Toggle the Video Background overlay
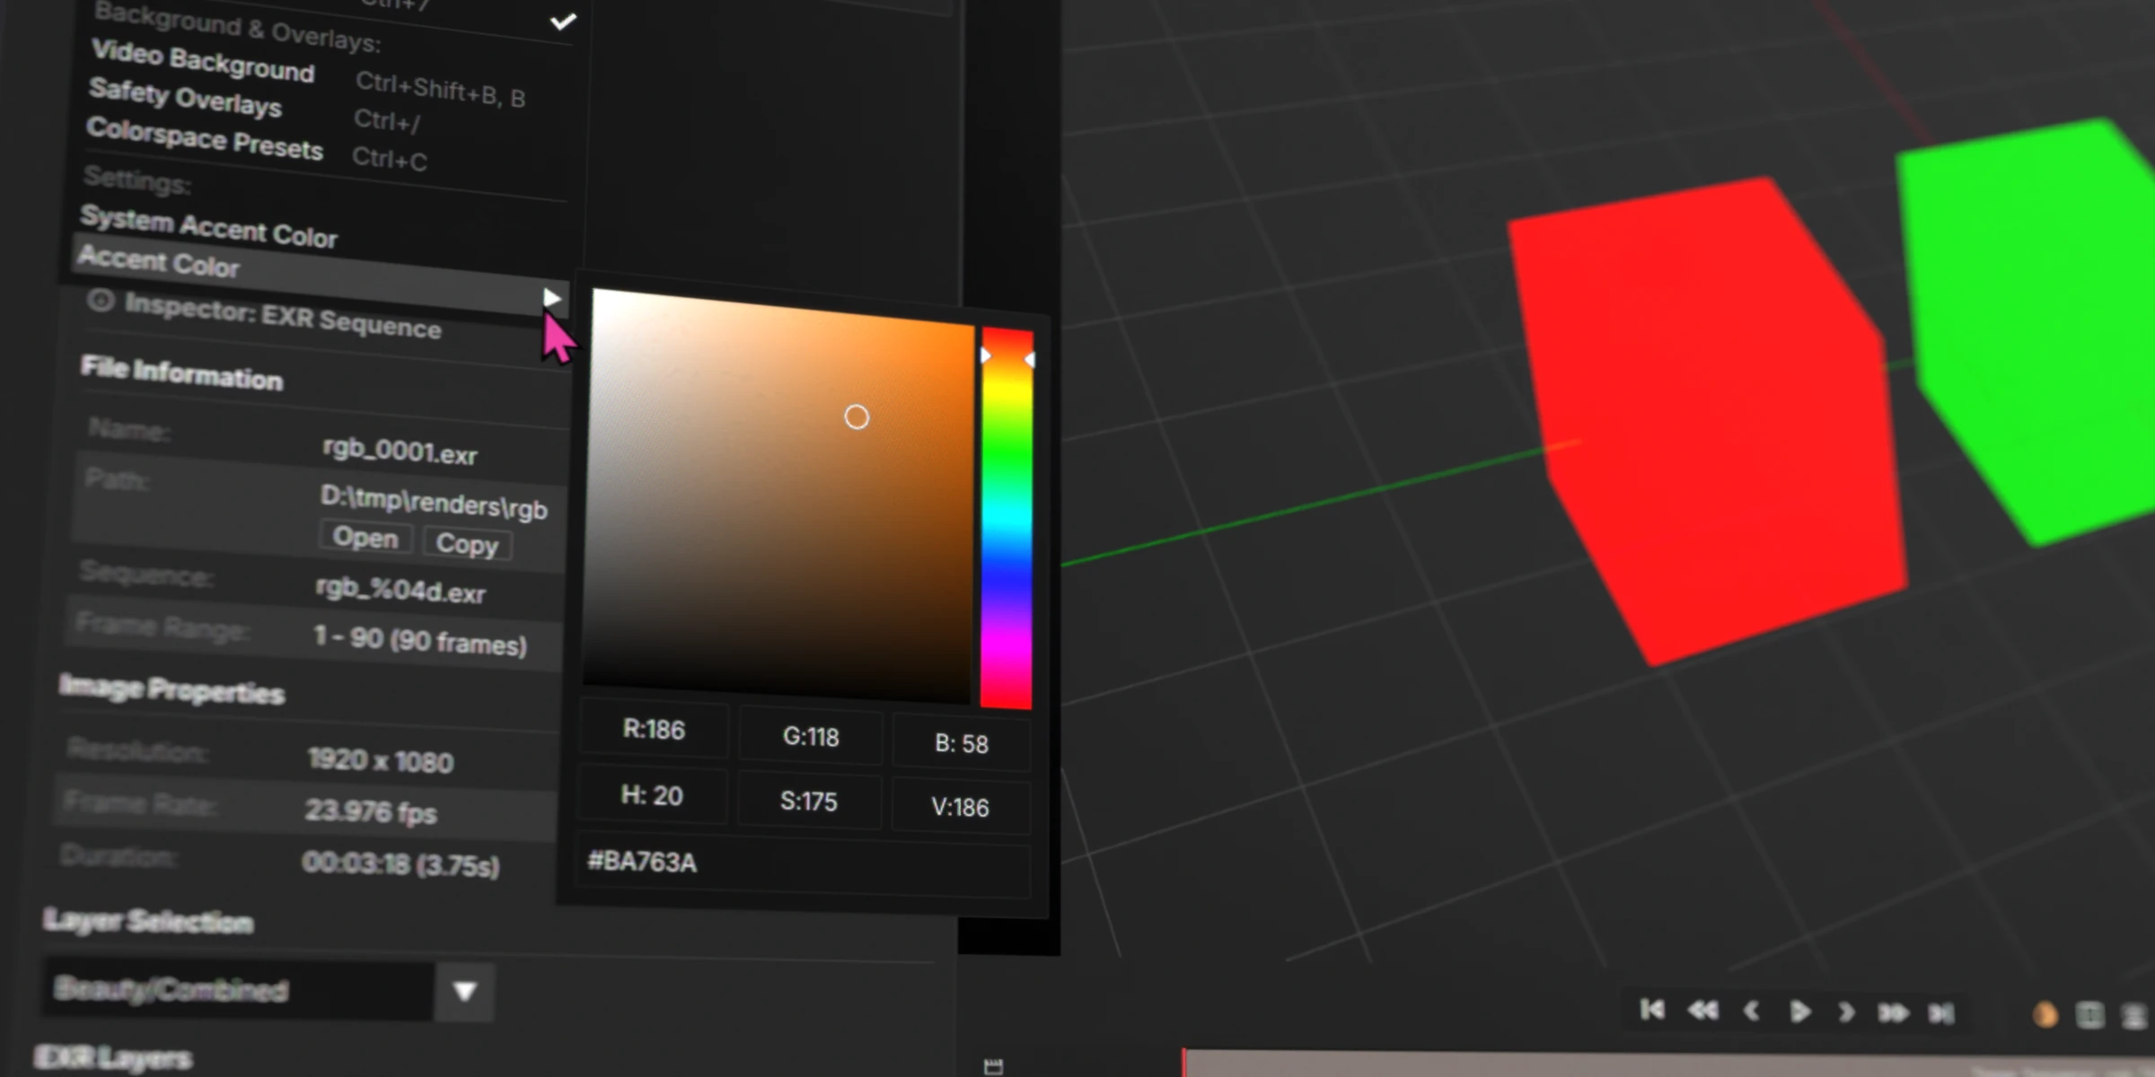Image resolution: width=2155 pixels, height=1077 pixels. click(202, 65)
